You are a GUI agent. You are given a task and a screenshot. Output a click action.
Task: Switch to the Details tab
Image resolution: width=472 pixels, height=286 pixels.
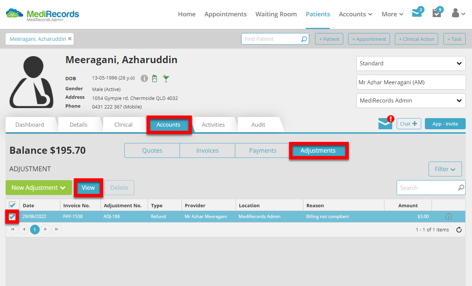[x=79, y=124]
